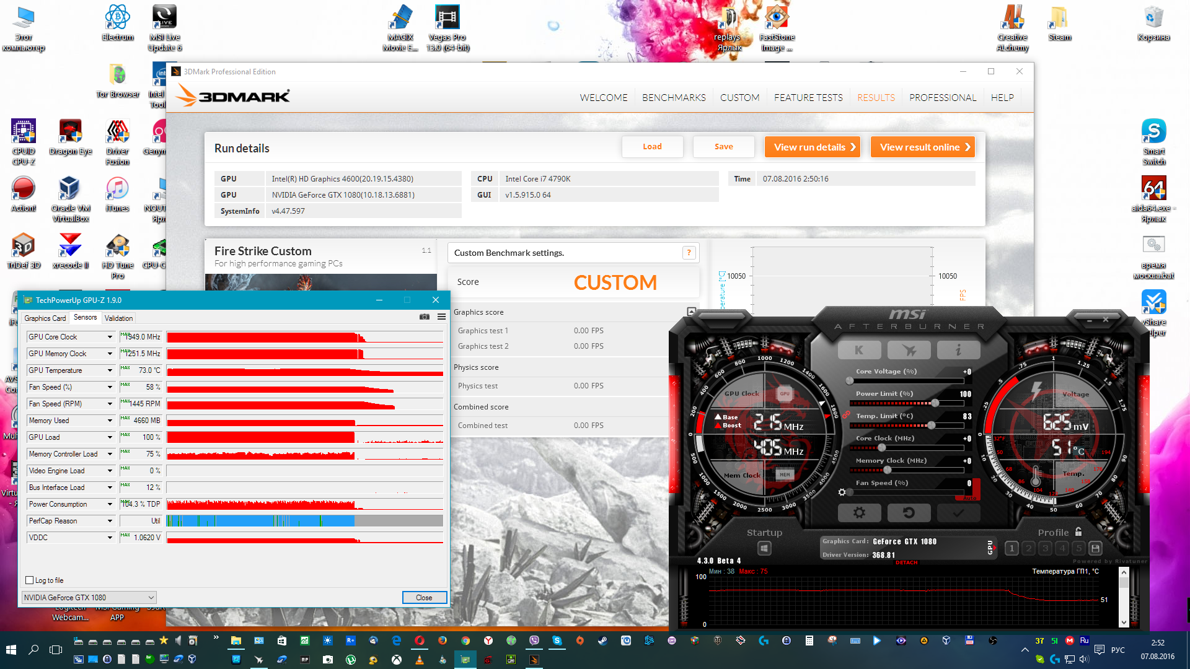Enable 'Log to file' checkbox
The height and width of the screenshot is (669, 1190).
point(29,580)
